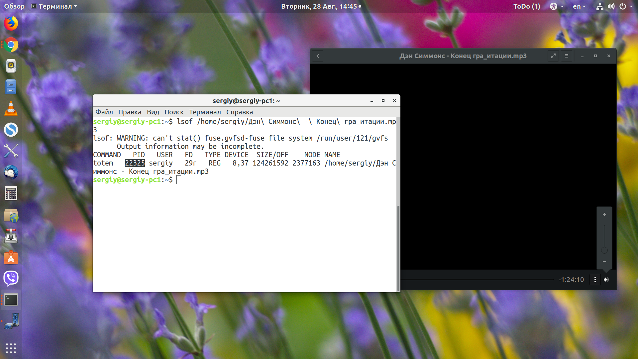The height and width of the screenshot is (359, 638).
Task: Go back in the Totem player
Action: 318,56
